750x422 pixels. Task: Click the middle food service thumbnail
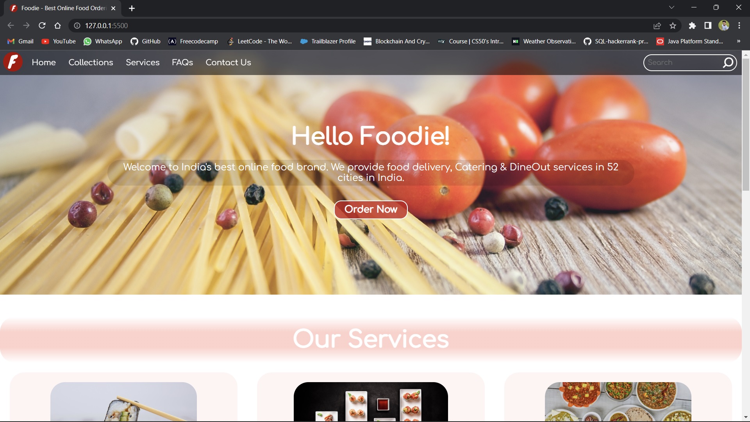click(x=371, y=402)
